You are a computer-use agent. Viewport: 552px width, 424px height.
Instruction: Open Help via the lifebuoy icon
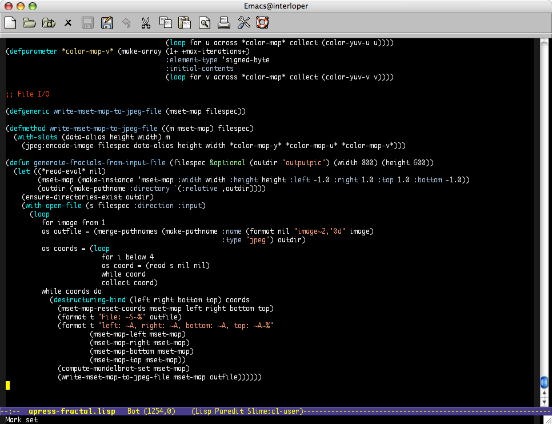[x=262, y=23]
